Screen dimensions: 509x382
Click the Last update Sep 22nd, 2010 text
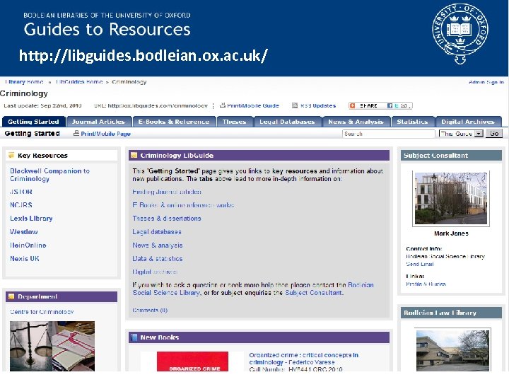point(42,105)
